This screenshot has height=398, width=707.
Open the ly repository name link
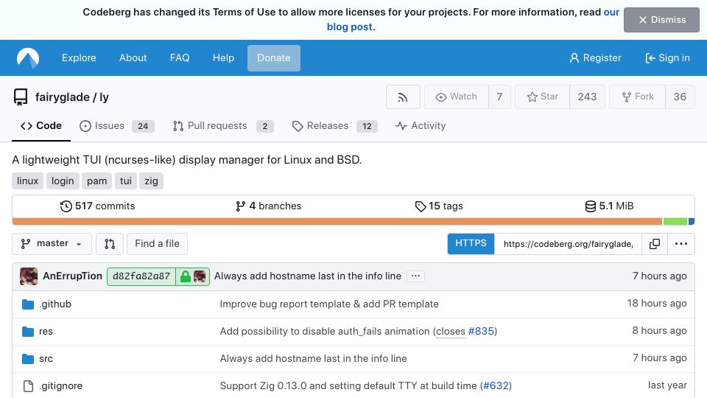(104, 97)
